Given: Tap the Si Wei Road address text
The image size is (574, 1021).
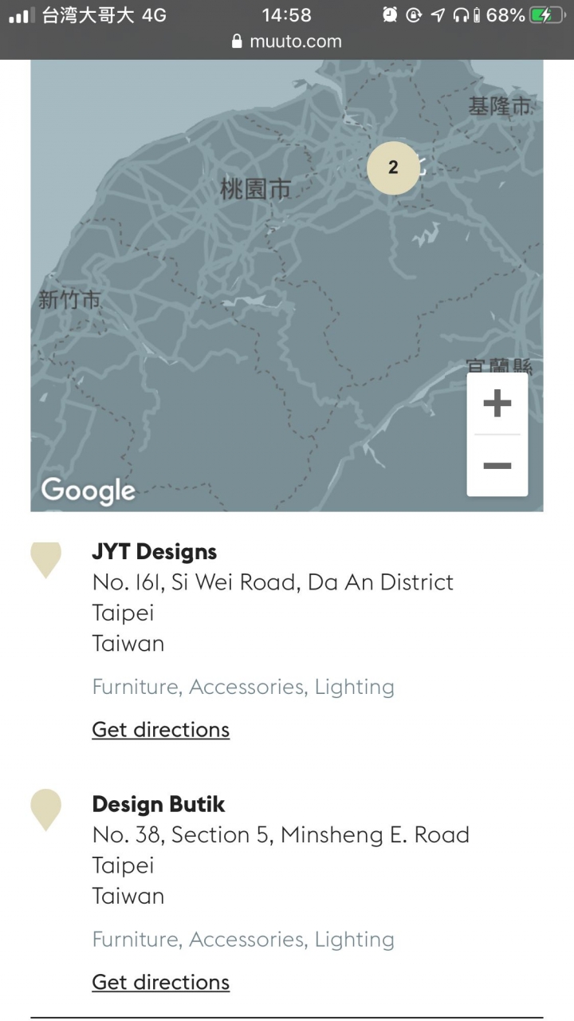Looking at the screenshot, I should (x=273, y=582).
